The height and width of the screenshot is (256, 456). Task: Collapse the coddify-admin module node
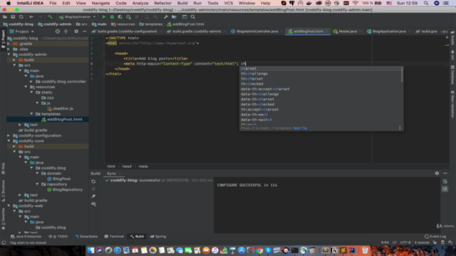click(x=9, y=54)
